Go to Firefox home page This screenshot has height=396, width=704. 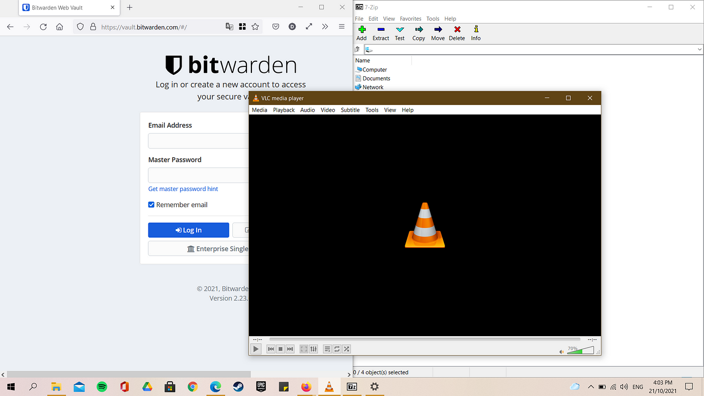coord(59,27)
